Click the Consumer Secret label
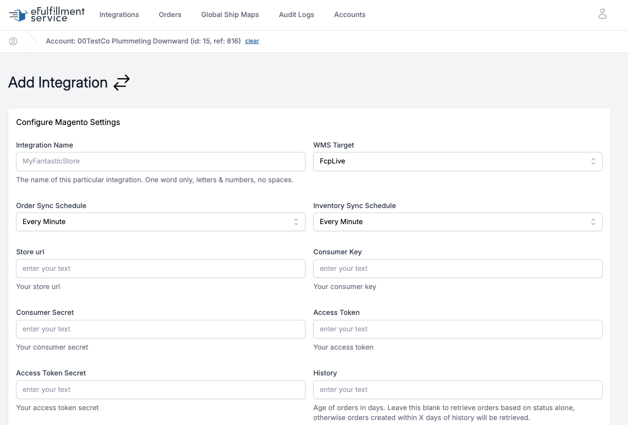628x425 pixels. click(45, 313)
